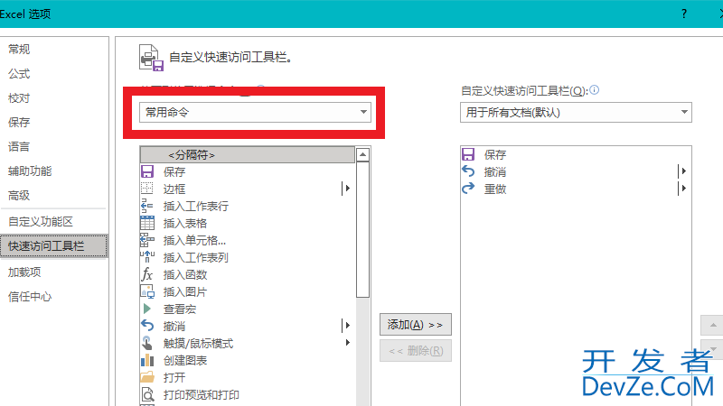Go to the 校对 options category
Viewport: 723px width, 406px height.
19,97
